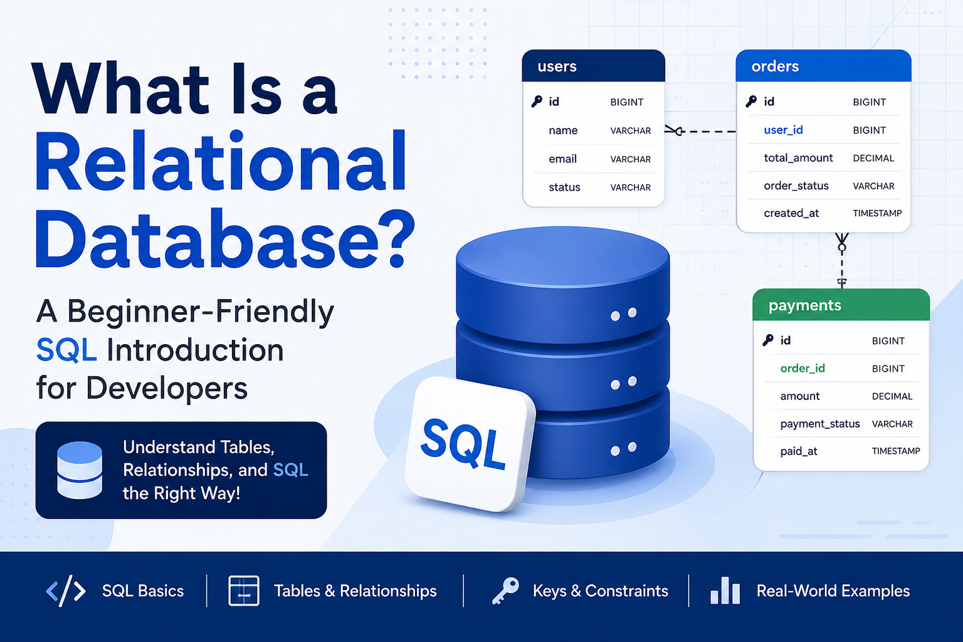Click the white SQL tile badge
Image resolution: width=963 pixels, height=642 pixels.
tap(469, 444)
